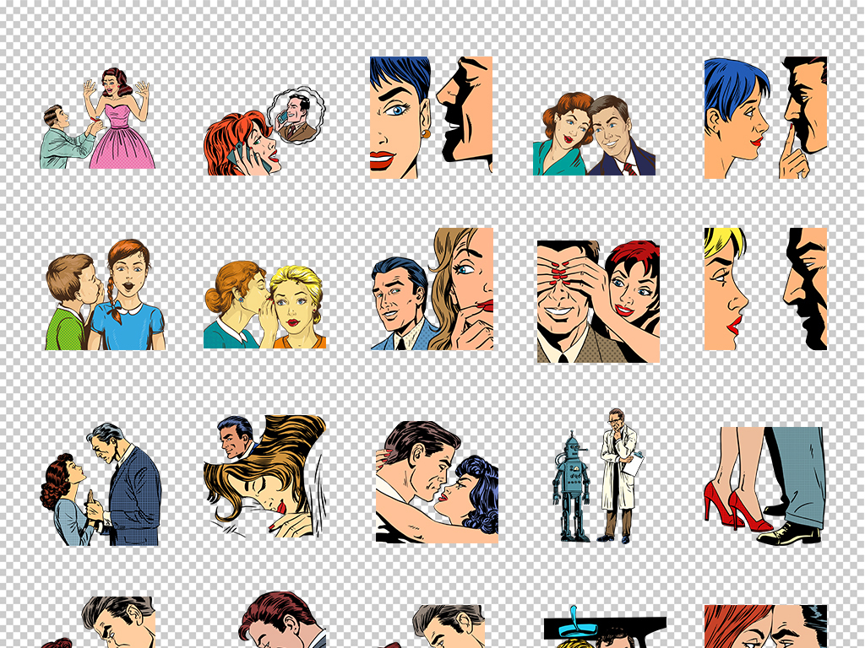The image size is (865, 648).
Task: Select the cropped red-haired couple at bottom-right
Action: coord(765,626)
